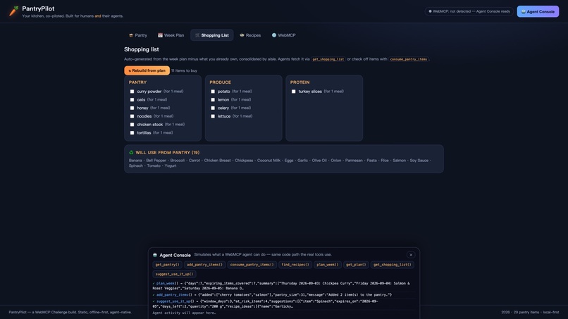Run plan_week() tool chip
Image resolution: width=568 pixels, height=319 pixels.
(x=328, y=265)
